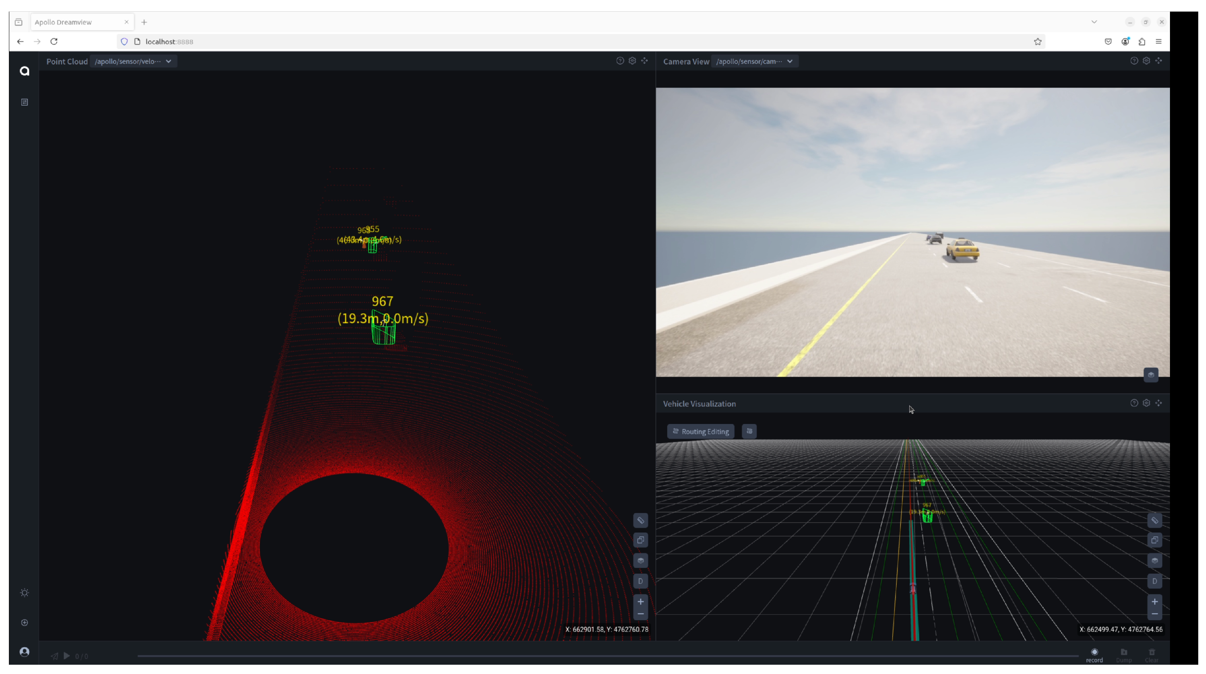Zoom in on Vehicle Visualization
Viewport: 1206px width, 674px height.
click(x=1154, y=602)
